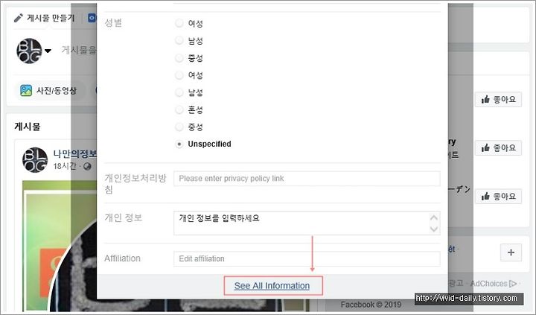This screenshot has height=315, width=536.
Task: Click the pencil icon for 게시물 만들기
Action: [x=19, y=18]
